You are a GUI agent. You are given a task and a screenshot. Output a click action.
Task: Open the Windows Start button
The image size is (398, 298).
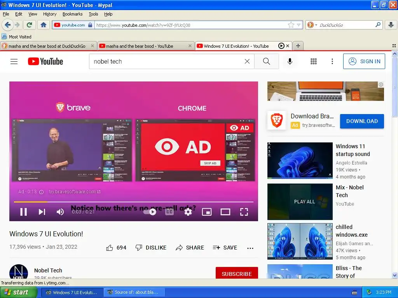coord(18,292)
